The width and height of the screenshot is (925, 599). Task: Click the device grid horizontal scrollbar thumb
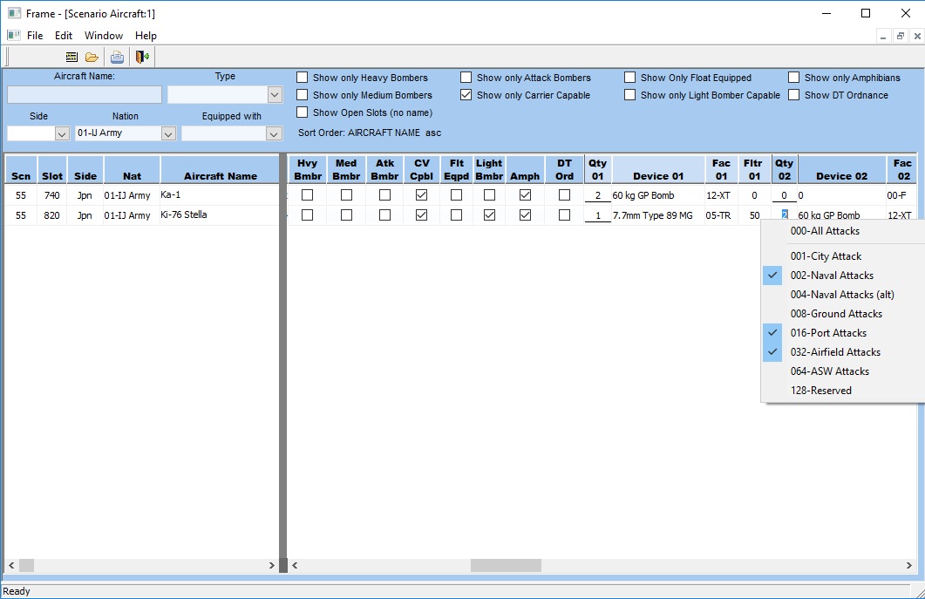[x=506, y=565]
